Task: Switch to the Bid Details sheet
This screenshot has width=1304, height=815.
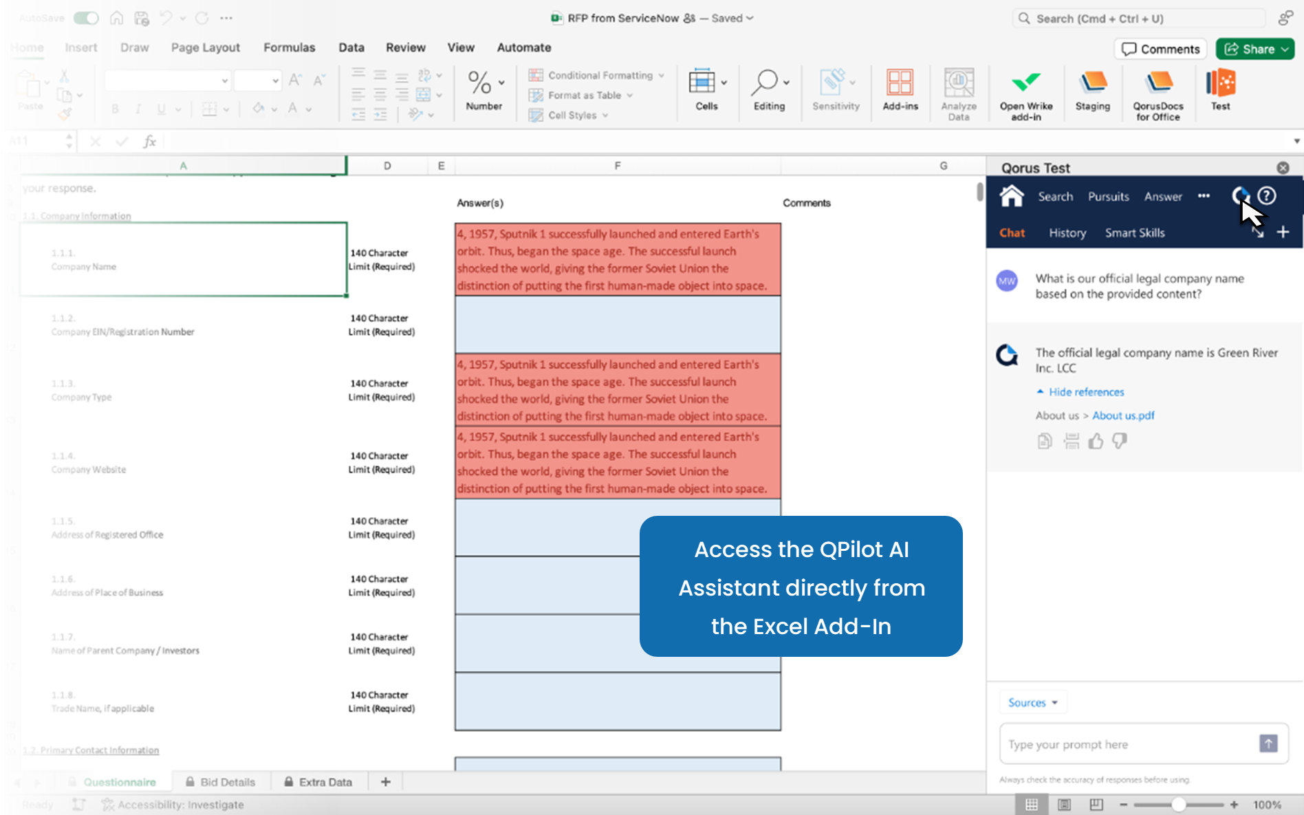Action: 220,782
